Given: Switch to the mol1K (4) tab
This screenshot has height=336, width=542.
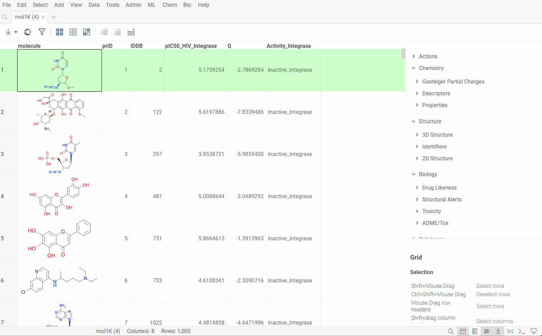Looking at the screenshot, I should click(x=27, y=17).
